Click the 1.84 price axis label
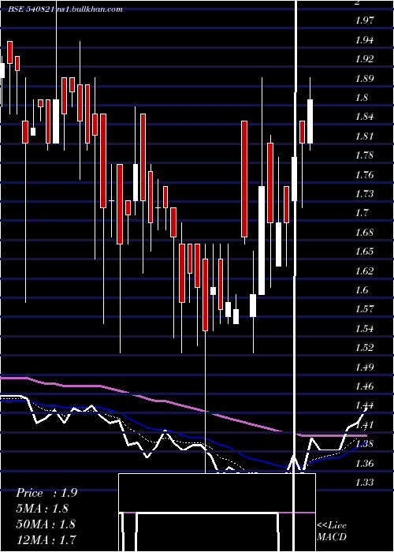The height and width of the screenshot is (552, 394). pos(364,117)
